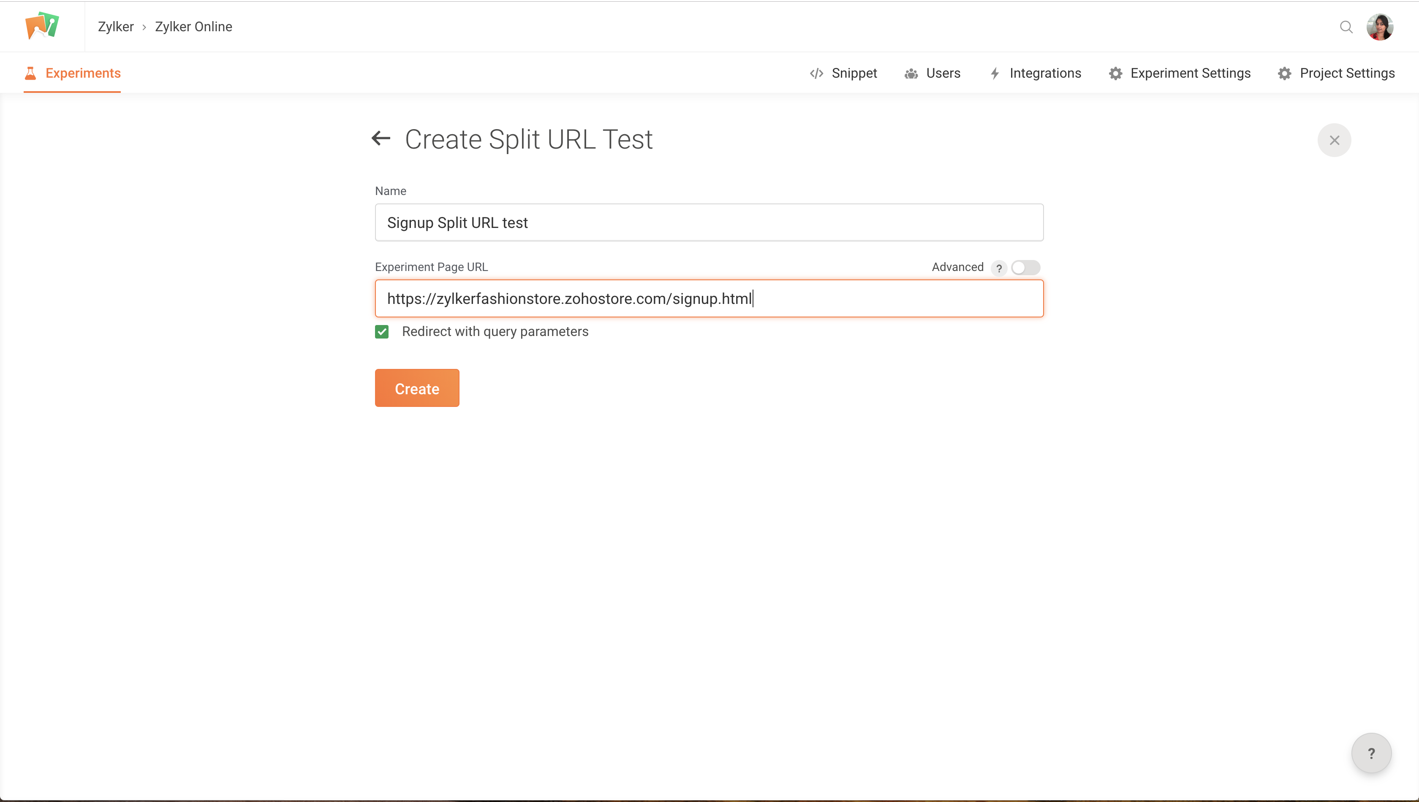
Task: Switch to the Experiments tab
Action: click(72, 73)
